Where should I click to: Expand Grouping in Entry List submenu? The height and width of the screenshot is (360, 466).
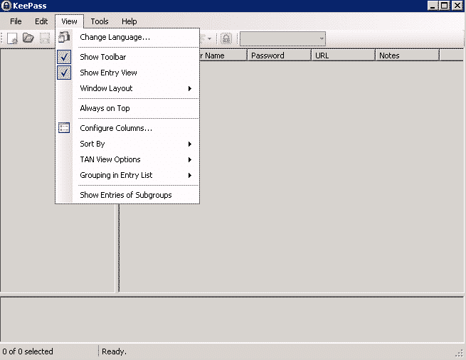tap(127, 176)
